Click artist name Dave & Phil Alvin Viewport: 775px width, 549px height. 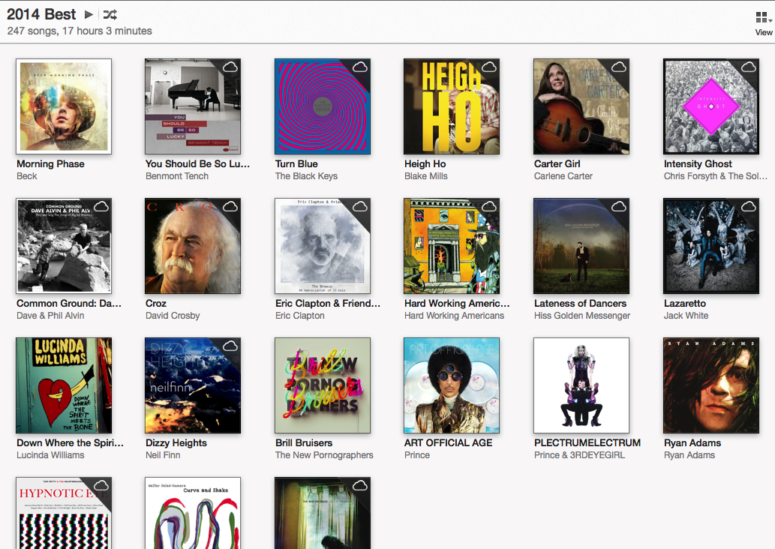[50, 316]
